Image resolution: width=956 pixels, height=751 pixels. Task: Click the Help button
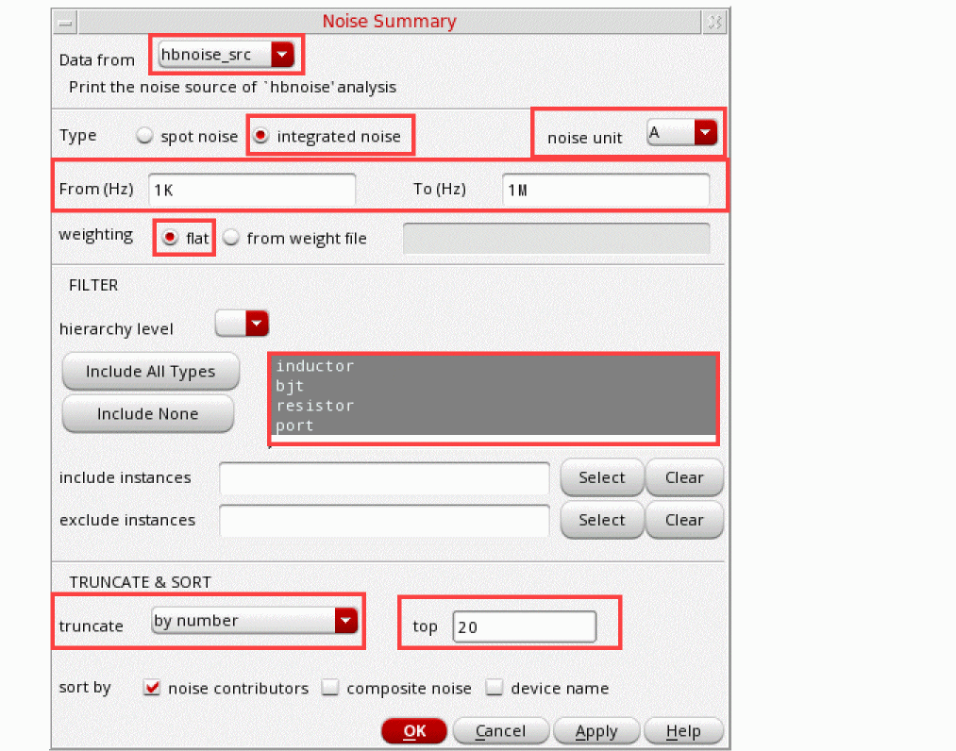click(x=683, y=731)
